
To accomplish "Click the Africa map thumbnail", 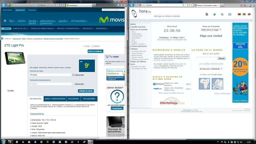I will tap(204, 83).
